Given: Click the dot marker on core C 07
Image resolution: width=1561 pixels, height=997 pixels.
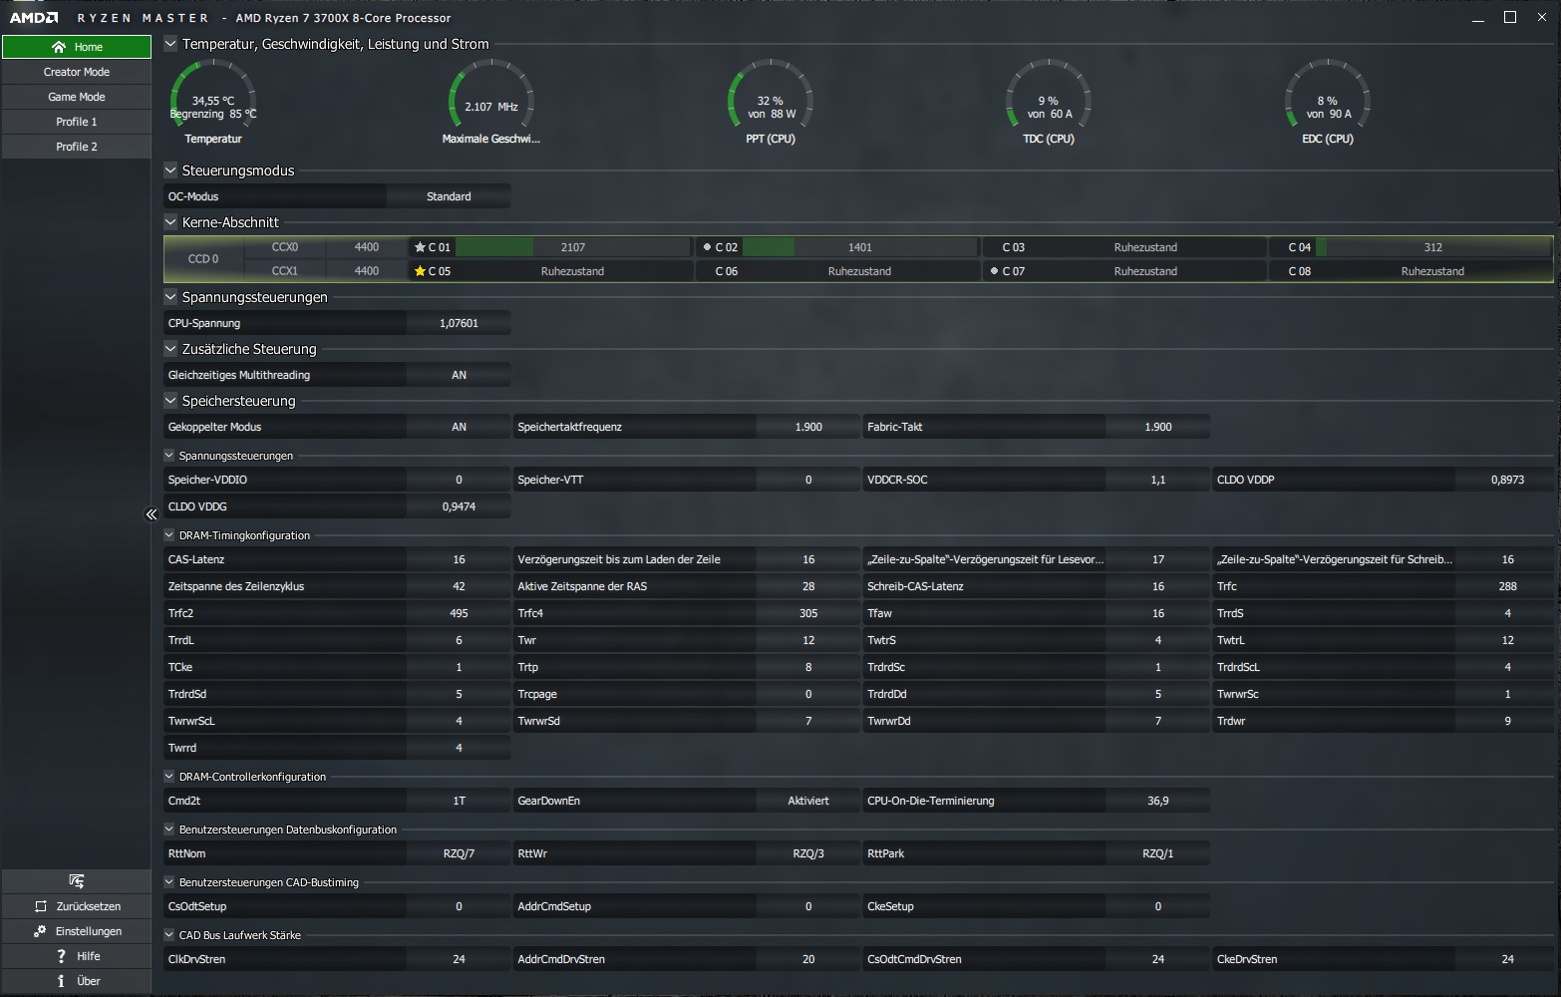Looking at the screenshot, I should (994, 271).
